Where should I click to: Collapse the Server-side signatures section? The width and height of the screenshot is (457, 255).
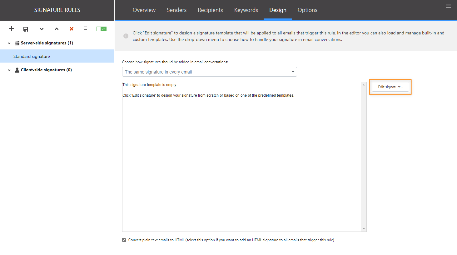9,43
